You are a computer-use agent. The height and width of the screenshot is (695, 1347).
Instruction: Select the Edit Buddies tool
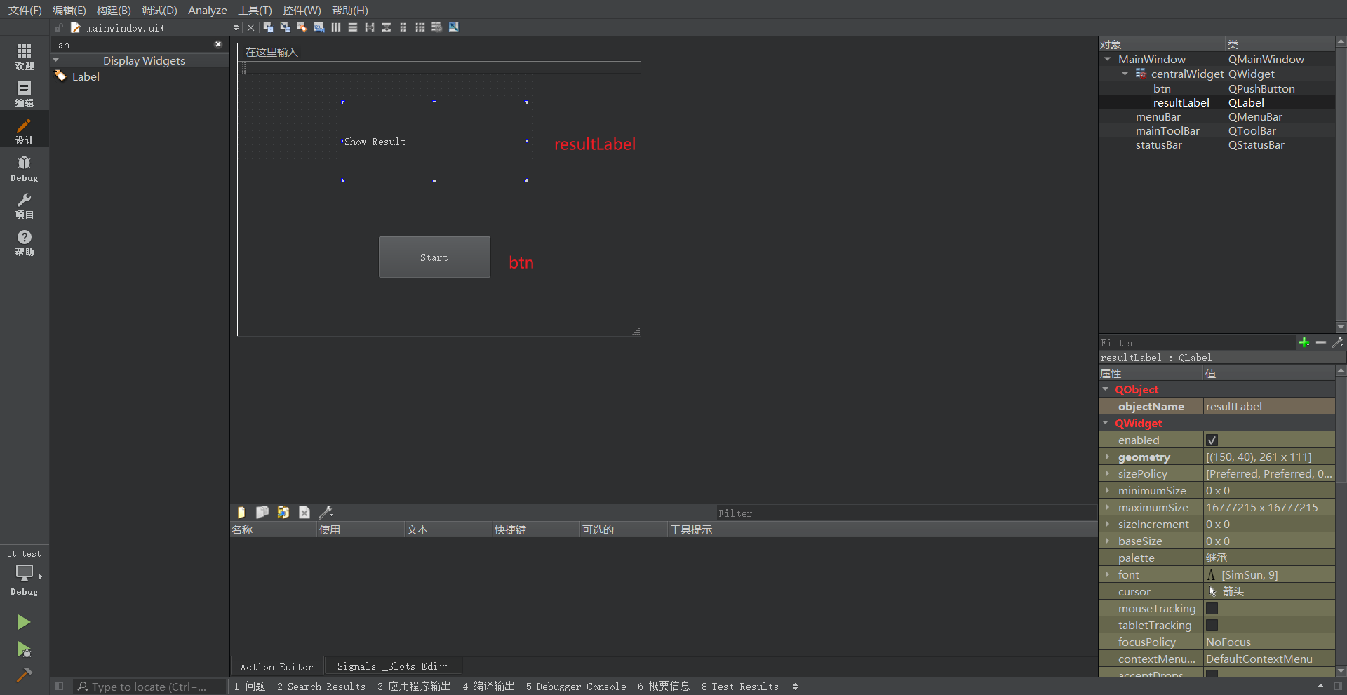[x=302, y=27]
